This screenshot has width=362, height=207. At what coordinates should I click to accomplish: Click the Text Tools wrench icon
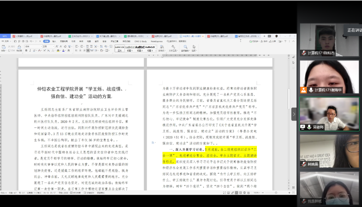(173, 47)
